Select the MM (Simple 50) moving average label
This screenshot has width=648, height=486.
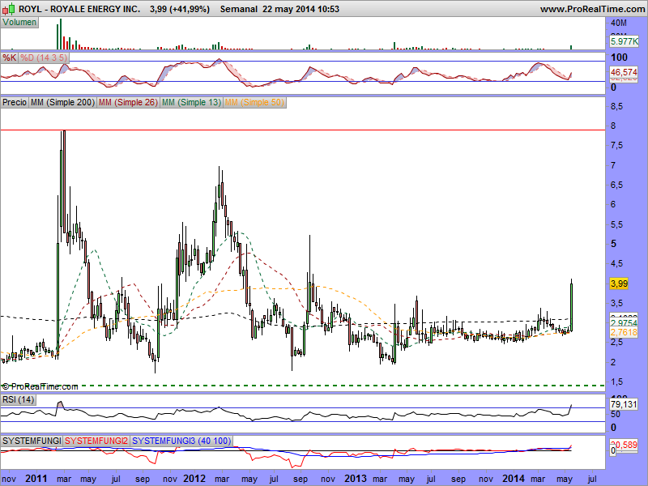pyautogui.click(x=254, y=102)
